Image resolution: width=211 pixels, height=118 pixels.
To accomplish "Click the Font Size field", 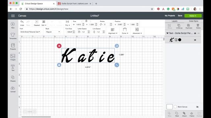I will [x=70, y=32].
